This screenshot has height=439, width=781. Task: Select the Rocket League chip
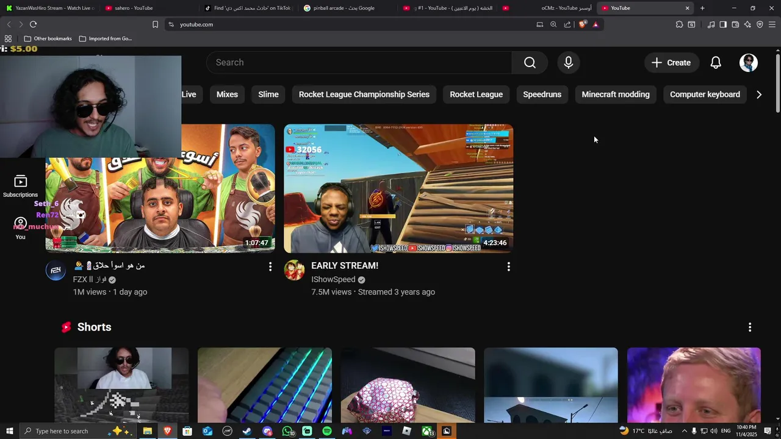point(477,95)
